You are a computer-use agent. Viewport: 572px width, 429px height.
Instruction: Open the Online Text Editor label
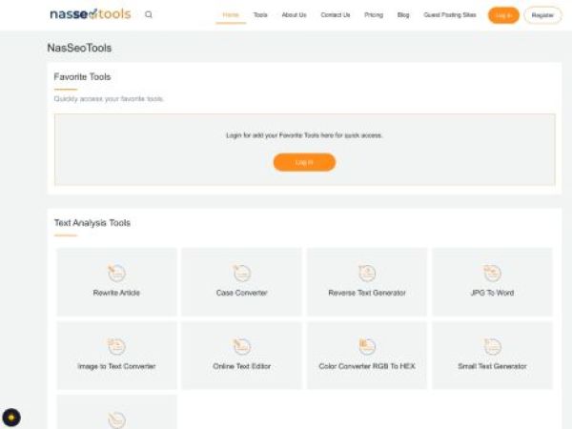pos(242,366)
